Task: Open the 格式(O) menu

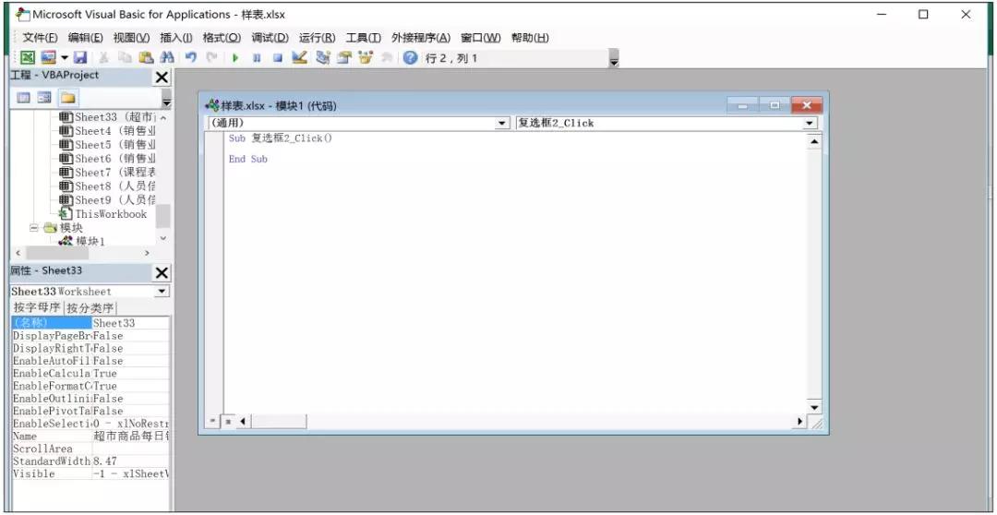Action: point(222,38)
